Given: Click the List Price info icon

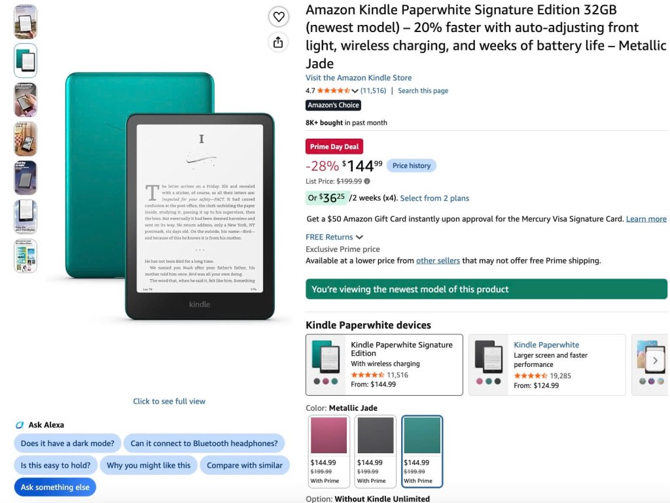Looking at the screenshot, I should pyautogui.click(x=367, y=181).
